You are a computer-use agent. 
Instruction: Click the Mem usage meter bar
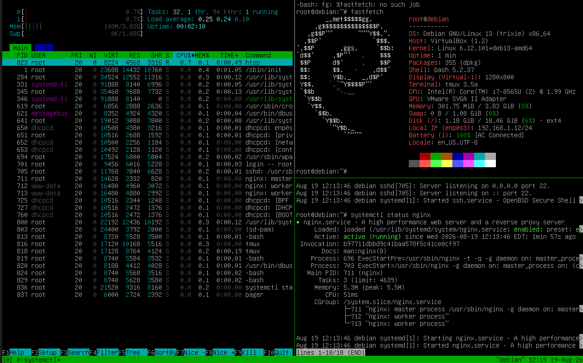(x=77, y=26)
